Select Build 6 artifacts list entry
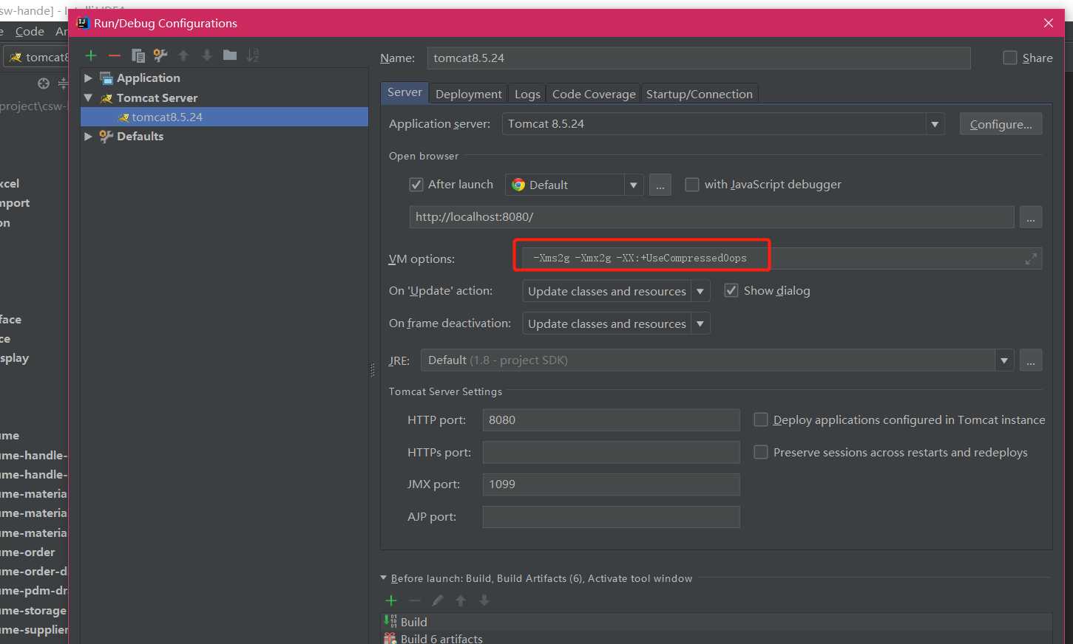 point(717,639)
